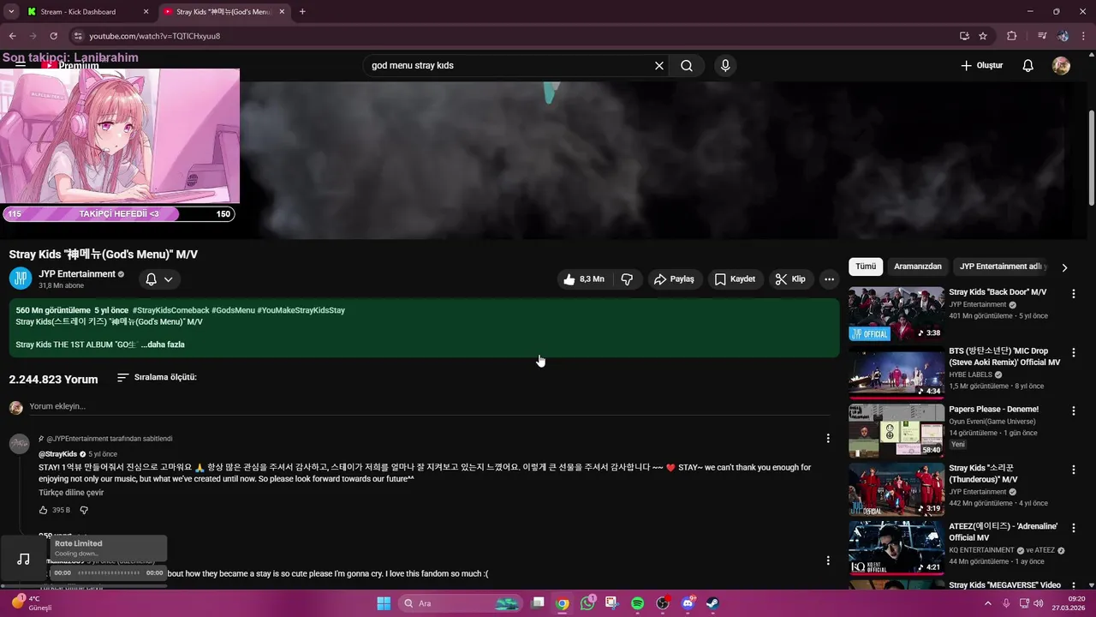Select the "Aramanızdan" suggestions chip
This screenshot has height=617, width=1096.
coord(918,267)
